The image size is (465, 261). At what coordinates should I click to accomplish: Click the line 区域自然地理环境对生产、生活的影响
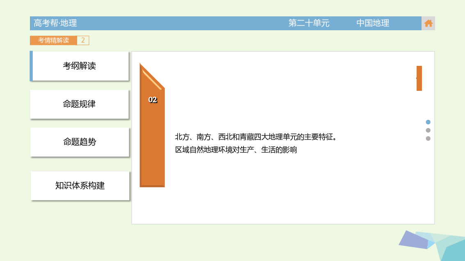236,150
